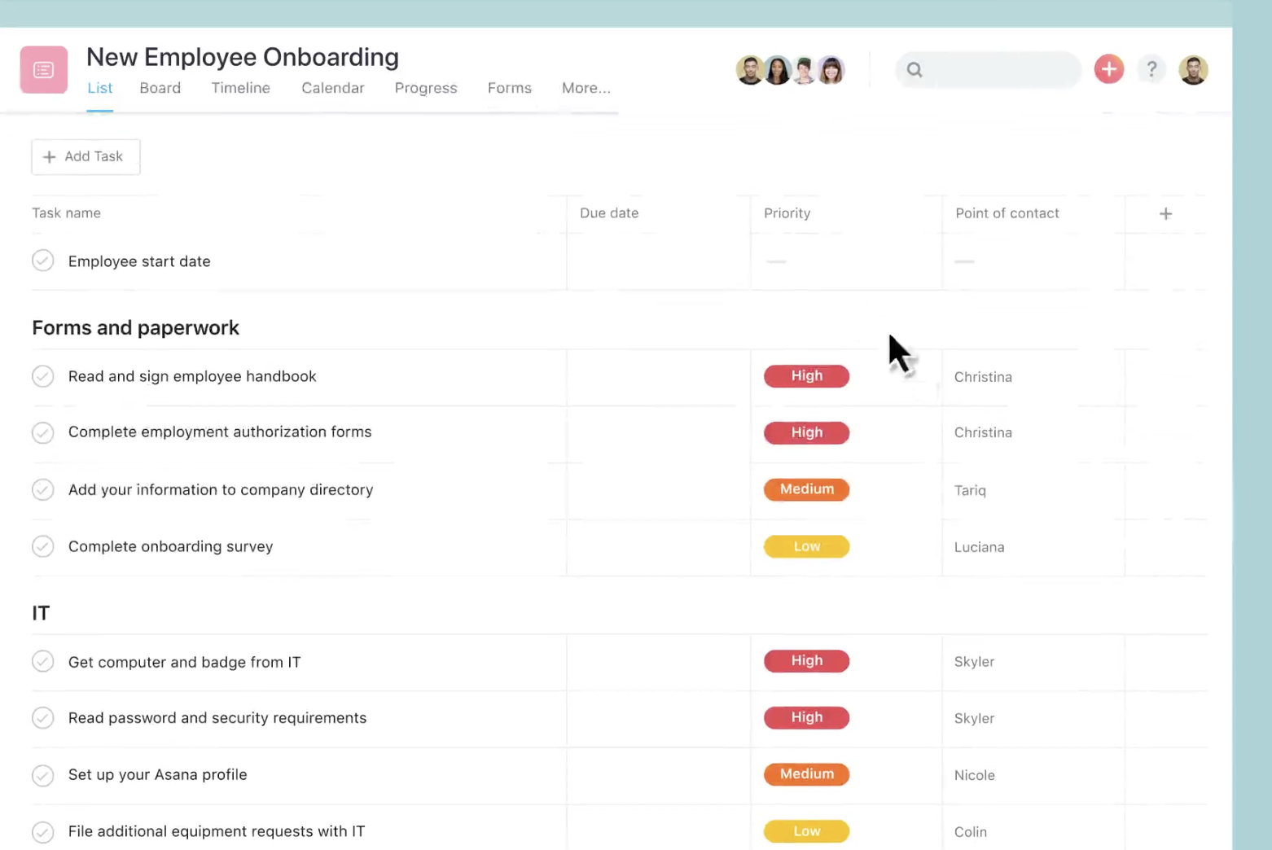
Task: Click the first project member avatar
Action: tap(749, 70)
